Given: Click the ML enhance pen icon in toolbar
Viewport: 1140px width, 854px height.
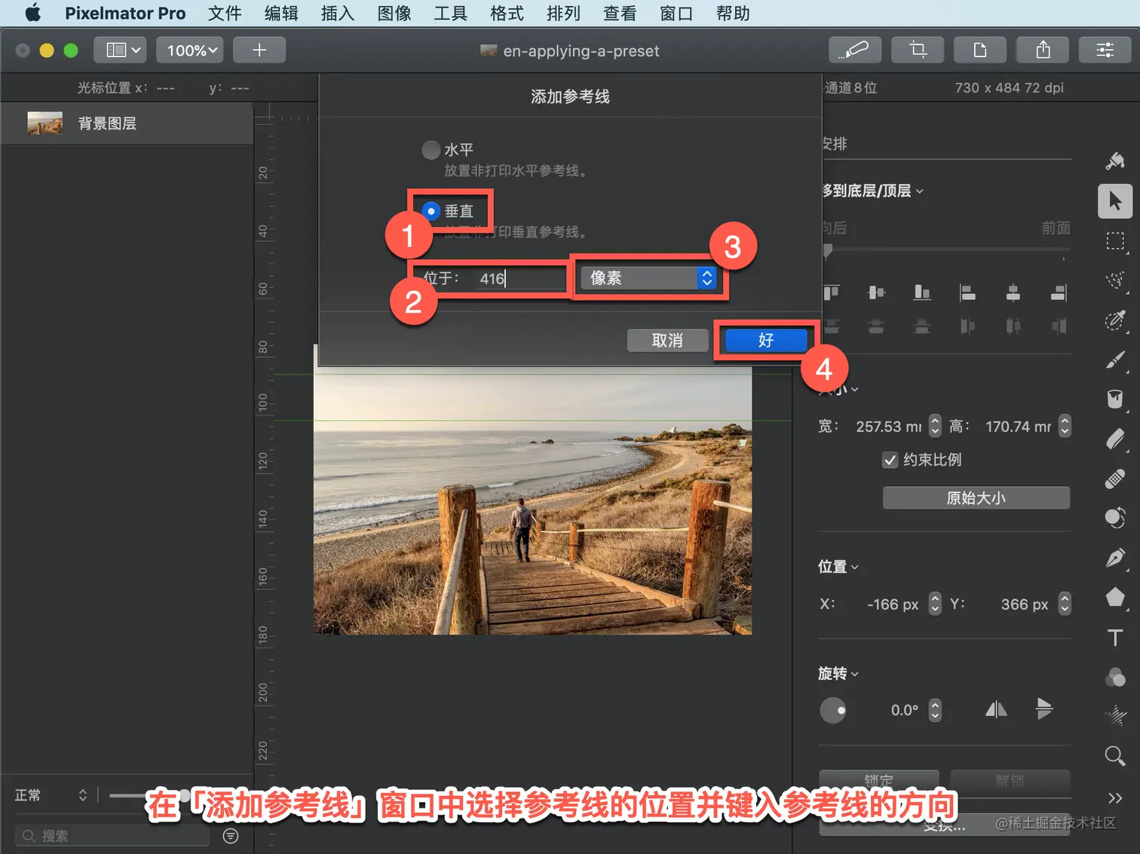Looking at the screenshot, I should point(855,50).
